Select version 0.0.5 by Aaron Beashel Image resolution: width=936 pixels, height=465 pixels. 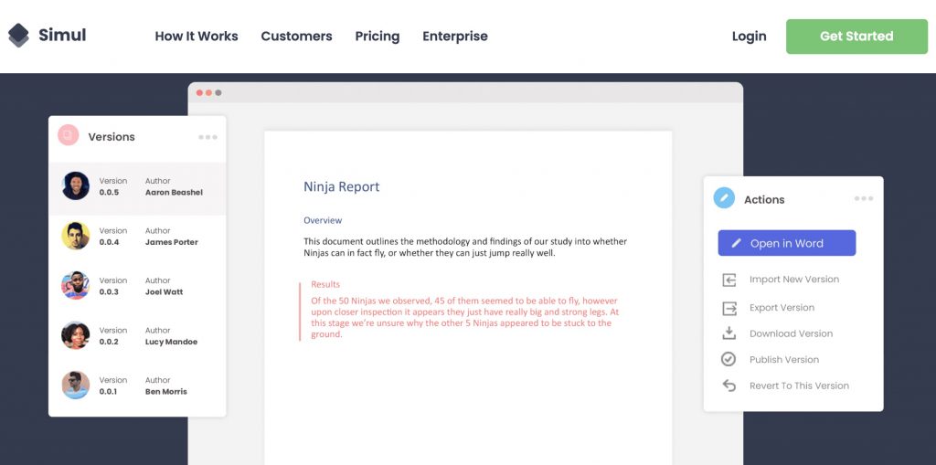point(137,187)
